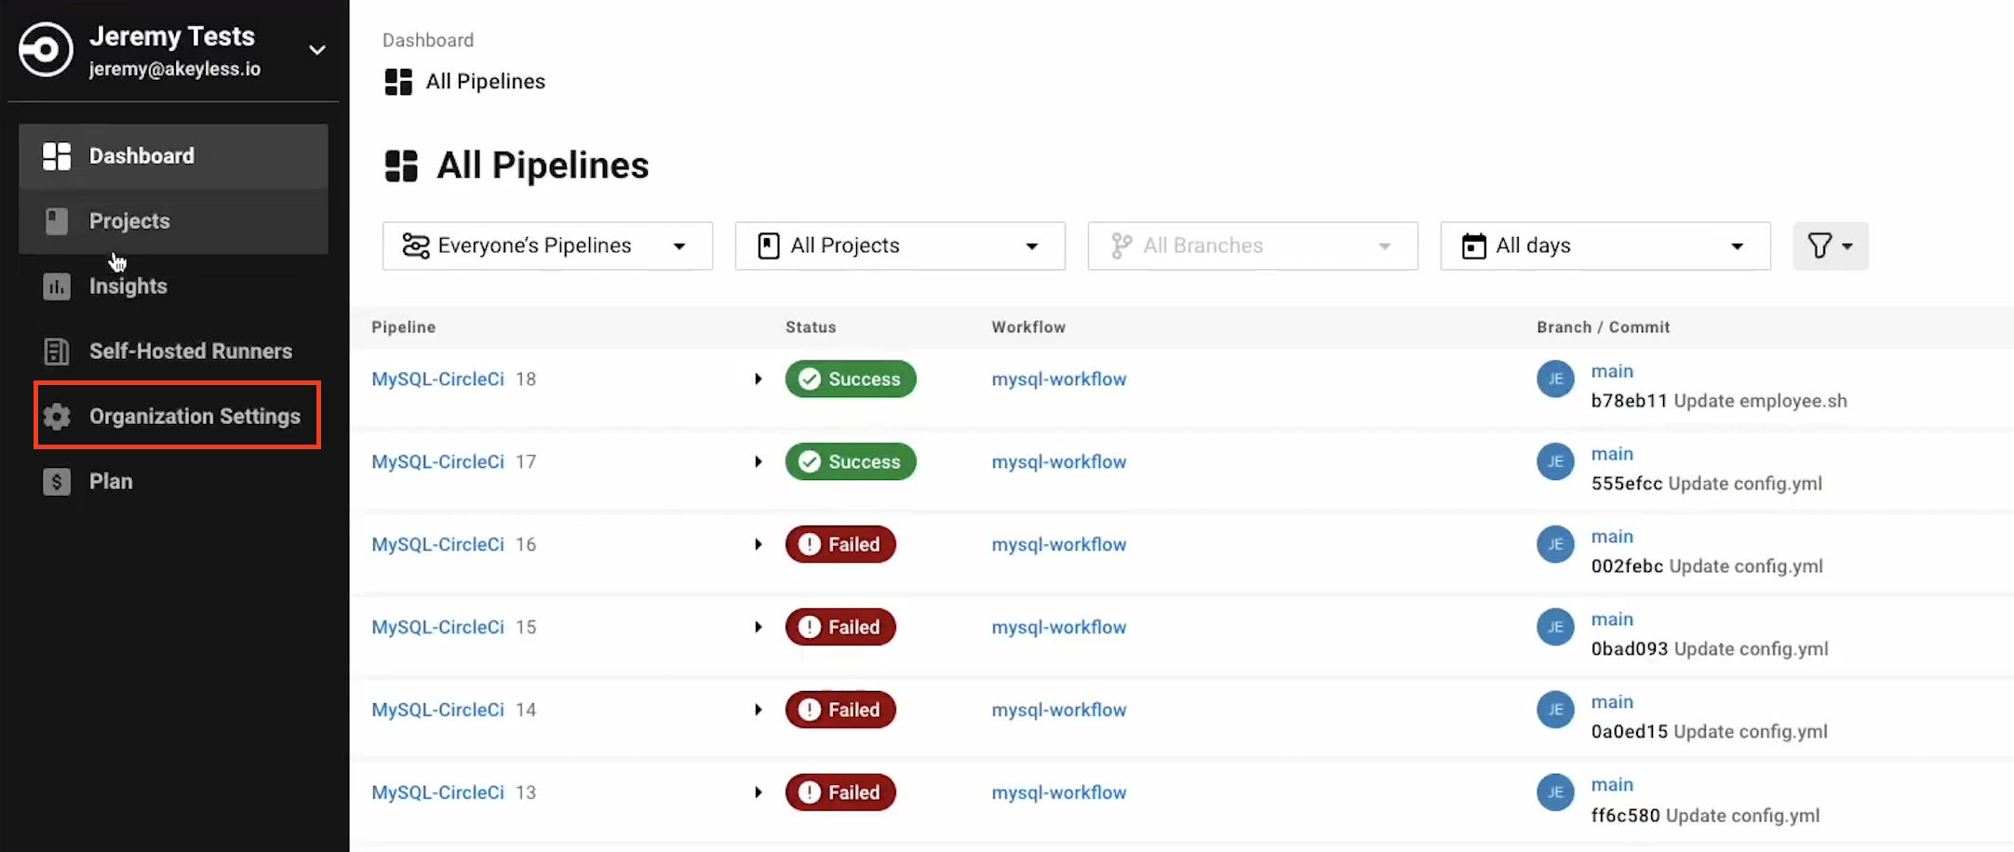Screen dimensions: 2014x852
Task: Open MySQL-CircleCi link for pipeline 17
Action: coord(437,461)
